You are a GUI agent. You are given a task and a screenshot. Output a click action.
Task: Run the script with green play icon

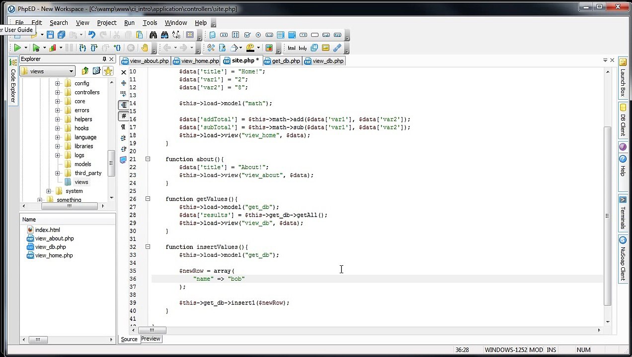(x=17, y=48)
